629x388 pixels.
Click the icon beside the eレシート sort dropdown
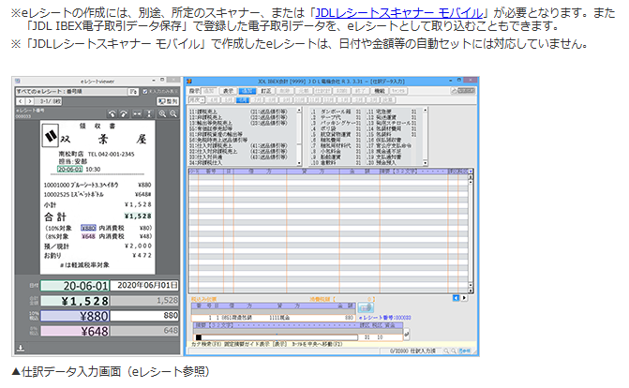pyautogui.click(x=133, y=92)
